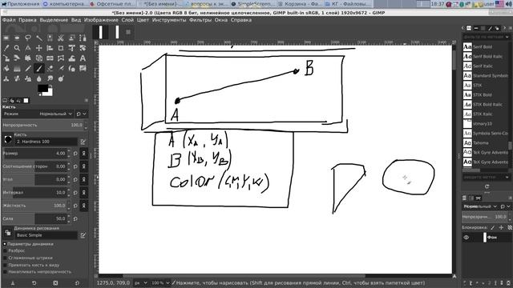This screenshot has width=513, height=288.
Task: Select the Heal tool
Action: pyautogui.click(x=17, y=78)
